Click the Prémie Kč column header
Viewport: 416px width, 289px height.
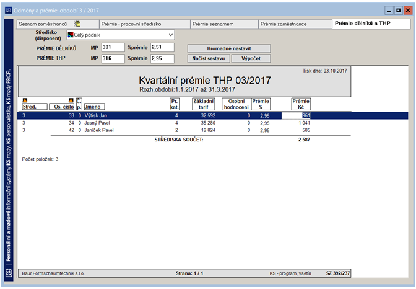301,104
